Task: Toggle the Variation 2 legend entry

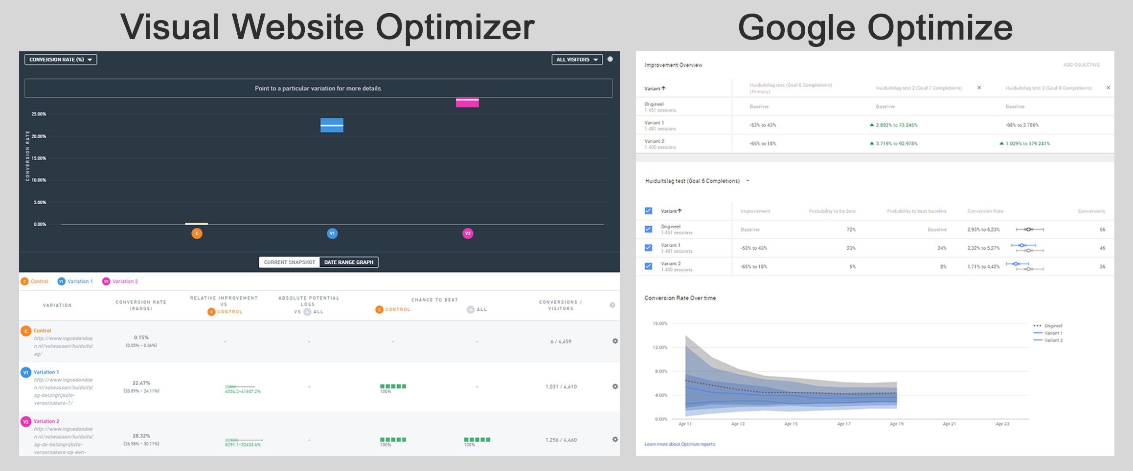Action: pos(120,281)
